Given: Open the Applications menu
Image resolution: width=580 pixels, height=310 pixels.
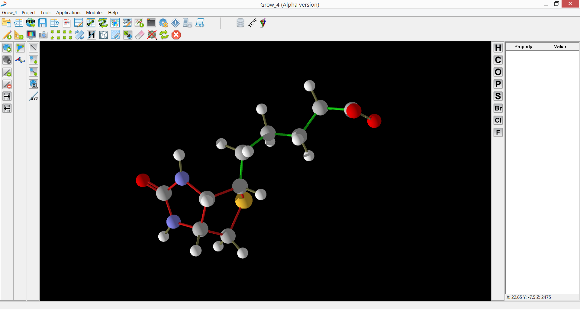Looking at the screenshot, I should (69, 13).
